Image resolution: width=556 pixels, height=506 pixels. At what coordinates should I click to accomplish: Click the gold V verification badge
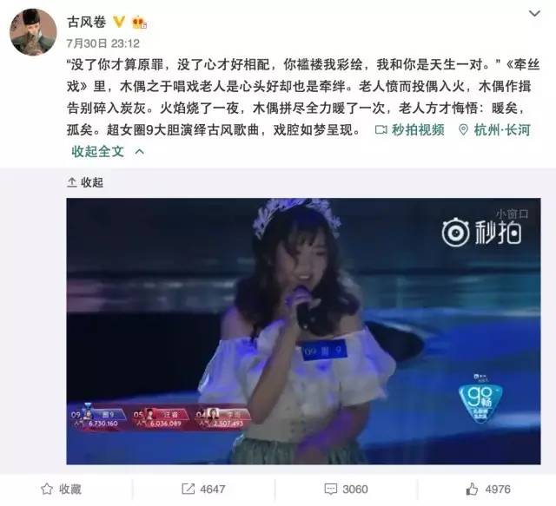[119, 22]
